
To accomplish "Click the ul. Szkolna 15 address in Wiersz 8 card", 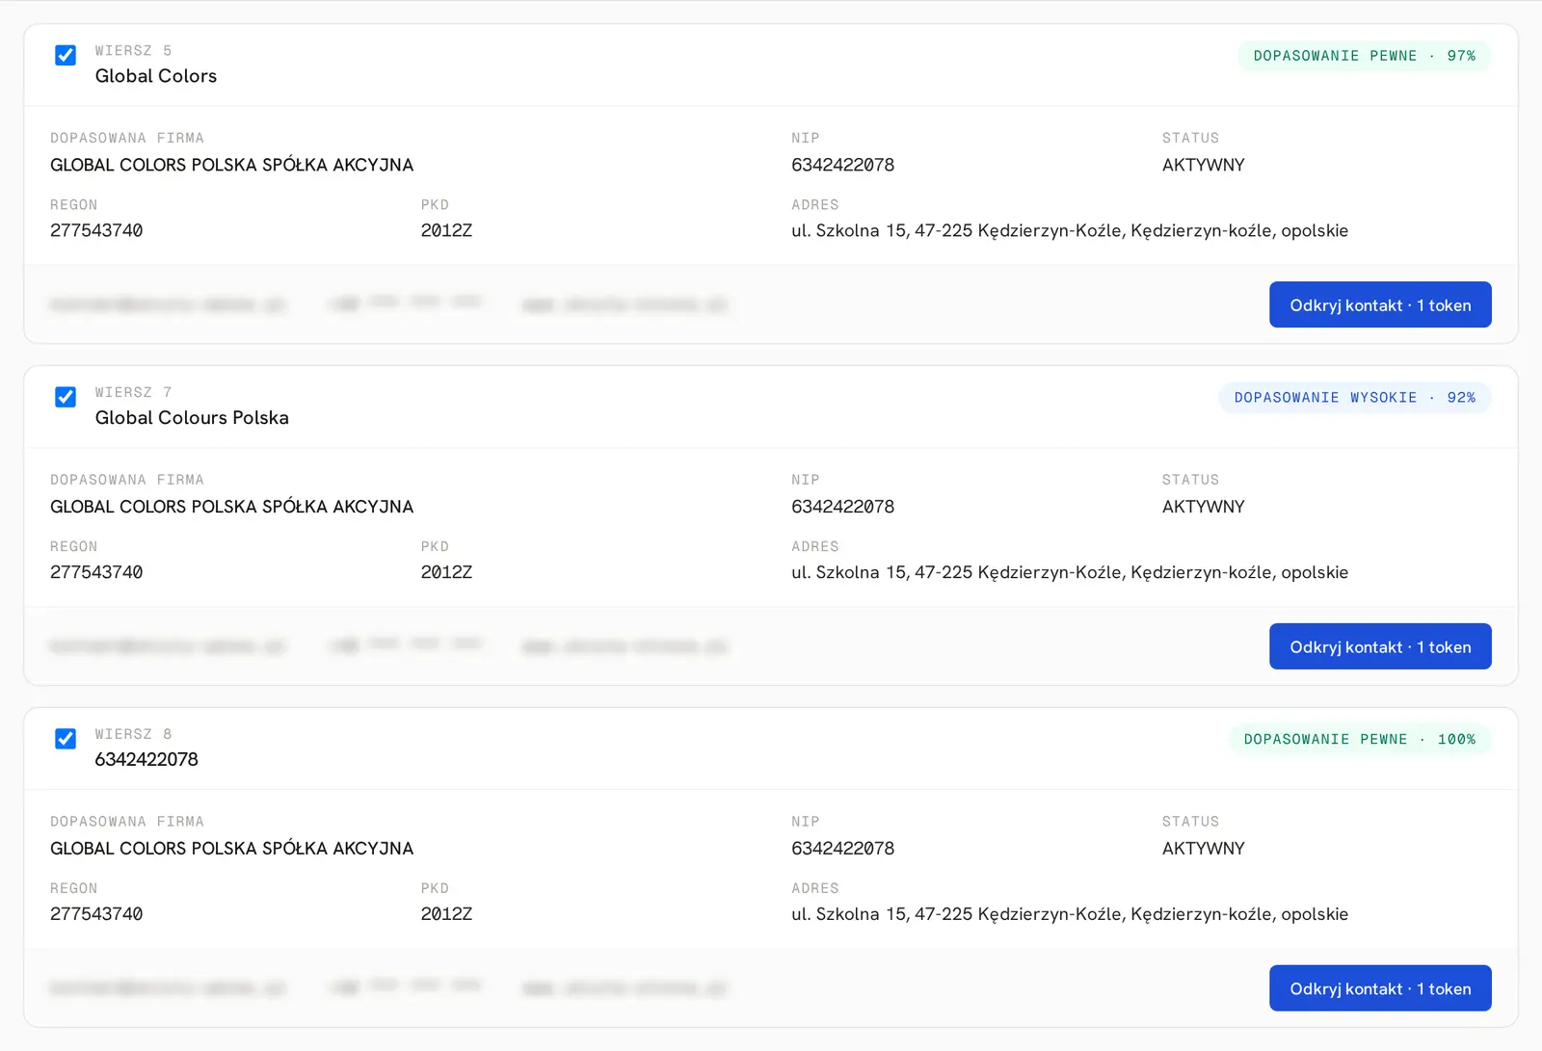I will 1070,915.
